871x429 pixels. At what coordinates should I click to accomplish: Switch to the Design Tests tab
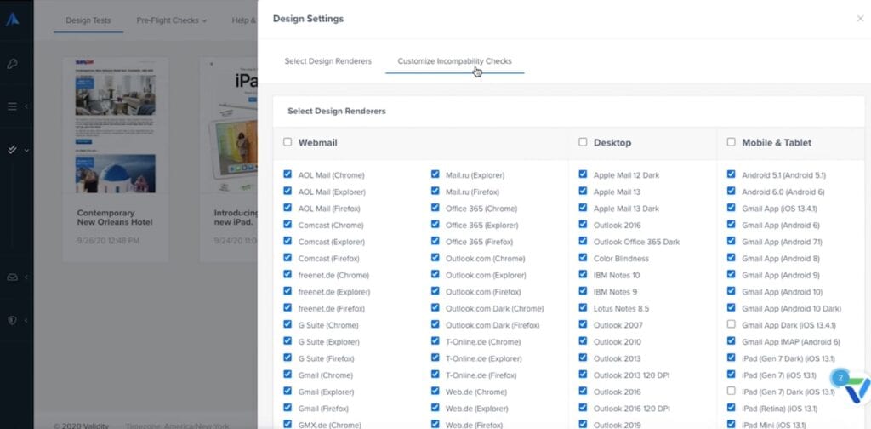[88, 20]
